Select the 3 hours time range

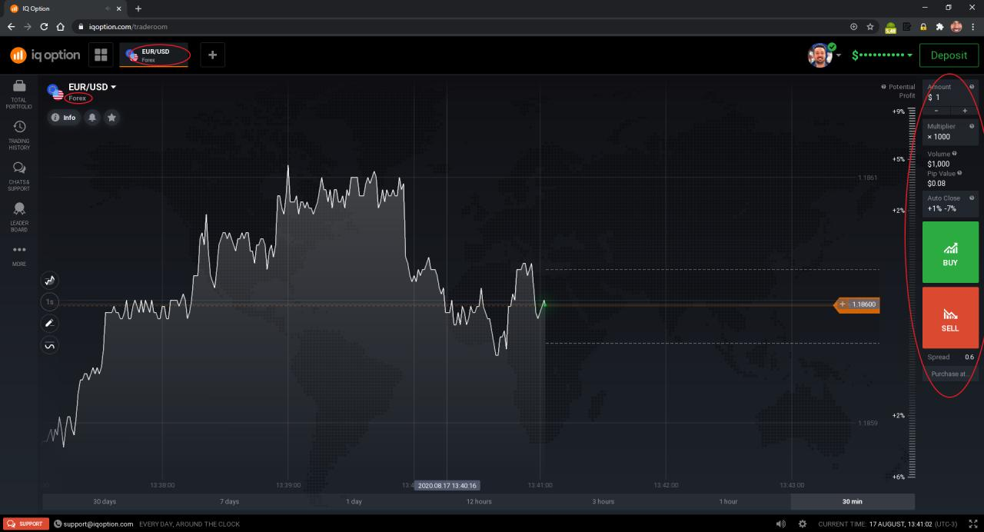(603, 501)
